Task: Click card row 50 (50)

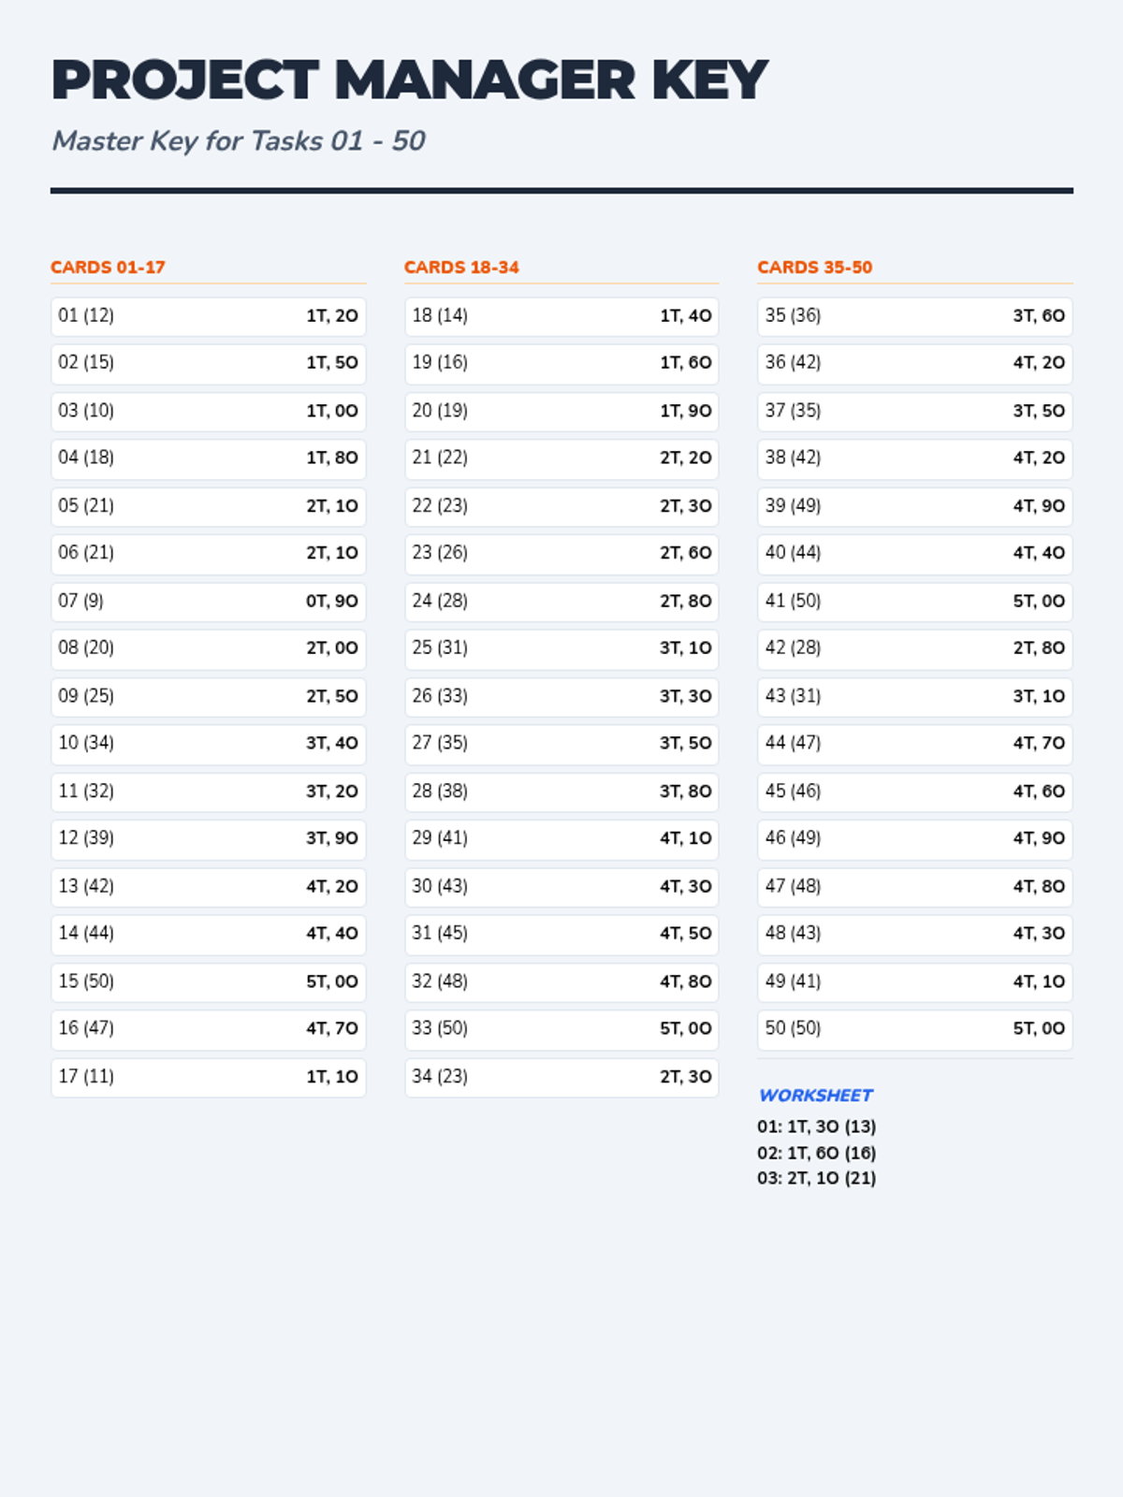Action: pyautogui.click(x=914, y=1029)
